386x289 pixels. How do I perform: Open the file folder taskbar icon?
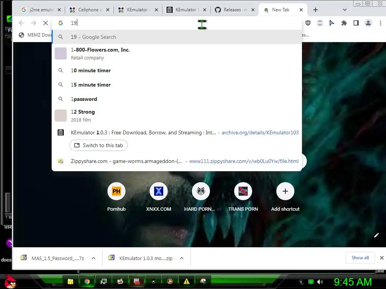[x=70, y=281]
